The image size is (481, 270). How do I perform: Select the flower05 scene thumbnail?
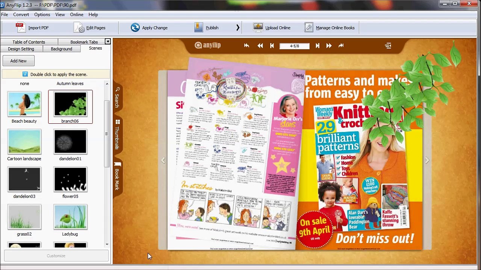[x=70, y=179]
